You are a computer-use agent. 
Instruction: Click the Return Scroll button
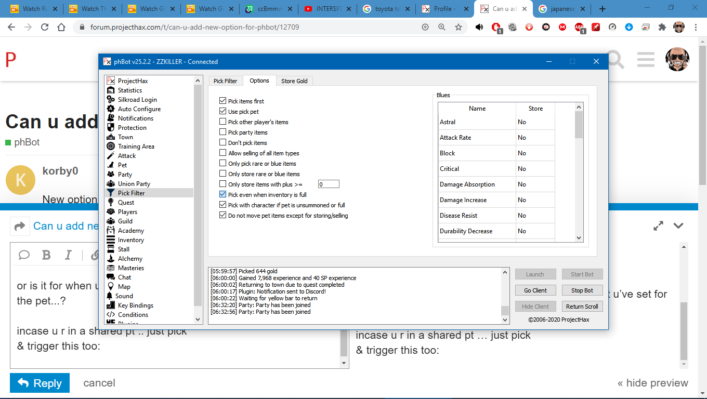[x=582, y=307]
